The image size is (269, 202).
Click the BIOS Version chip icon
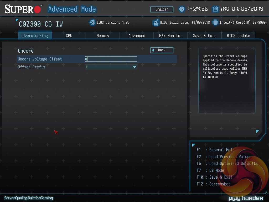point(92,22)
